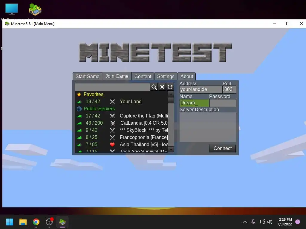Click the PvP swords icon for Capture the Flag
The image size is (306, 229).
pyautogui.click(x=112, y=116)
